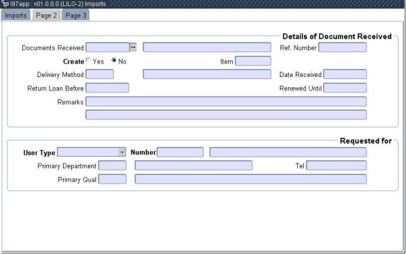Switch to the Page 2 tab

coord(46,16)
